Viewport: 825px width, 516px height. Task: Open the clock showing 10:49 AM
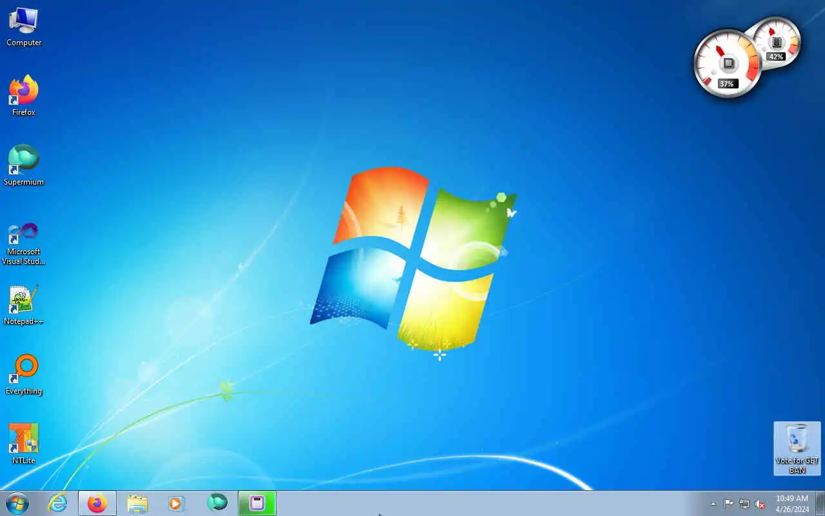[x=792, y=504]
